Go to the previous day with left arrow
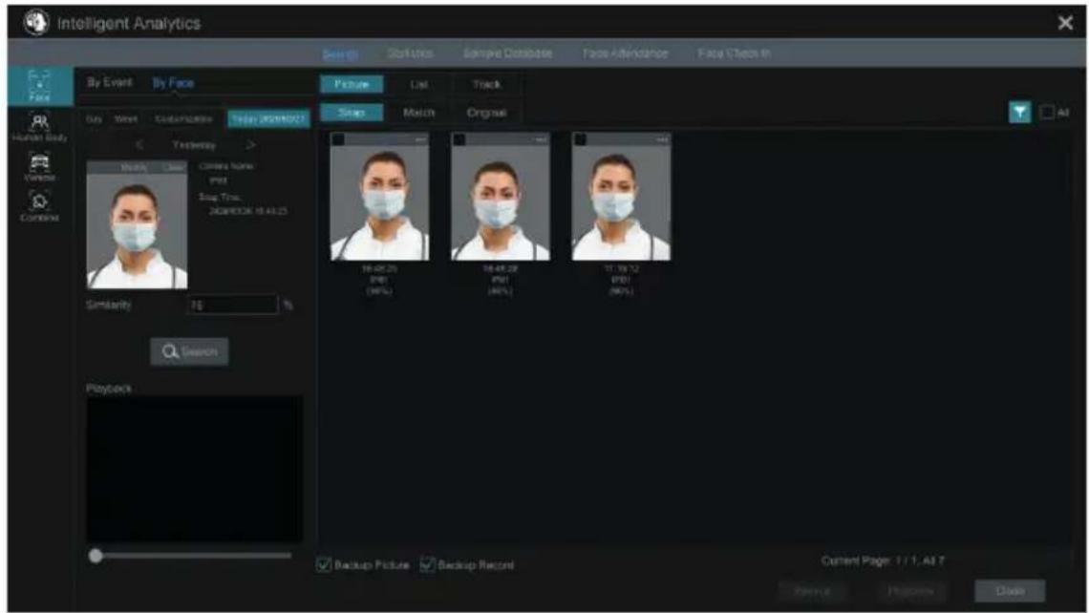Viewport: 1089px width, 613px height. coord(139,144)
